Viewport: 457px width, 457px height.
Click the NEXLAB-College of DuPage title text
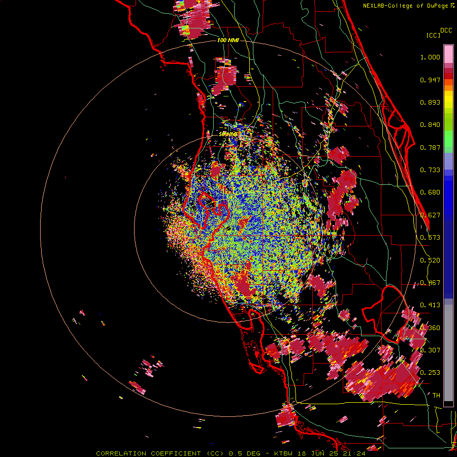(406, 6)
